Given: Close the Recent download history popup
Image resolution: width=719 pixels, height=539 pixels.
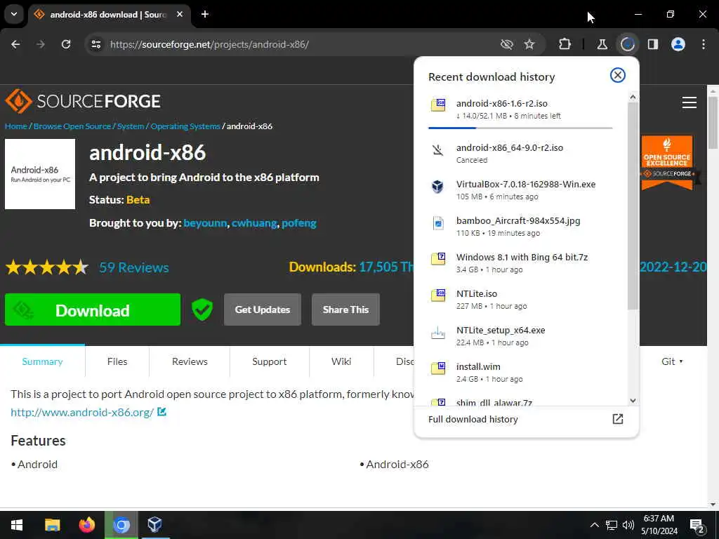Looking at the screenshot, I should pyautogui.click(x=618, y=75).
